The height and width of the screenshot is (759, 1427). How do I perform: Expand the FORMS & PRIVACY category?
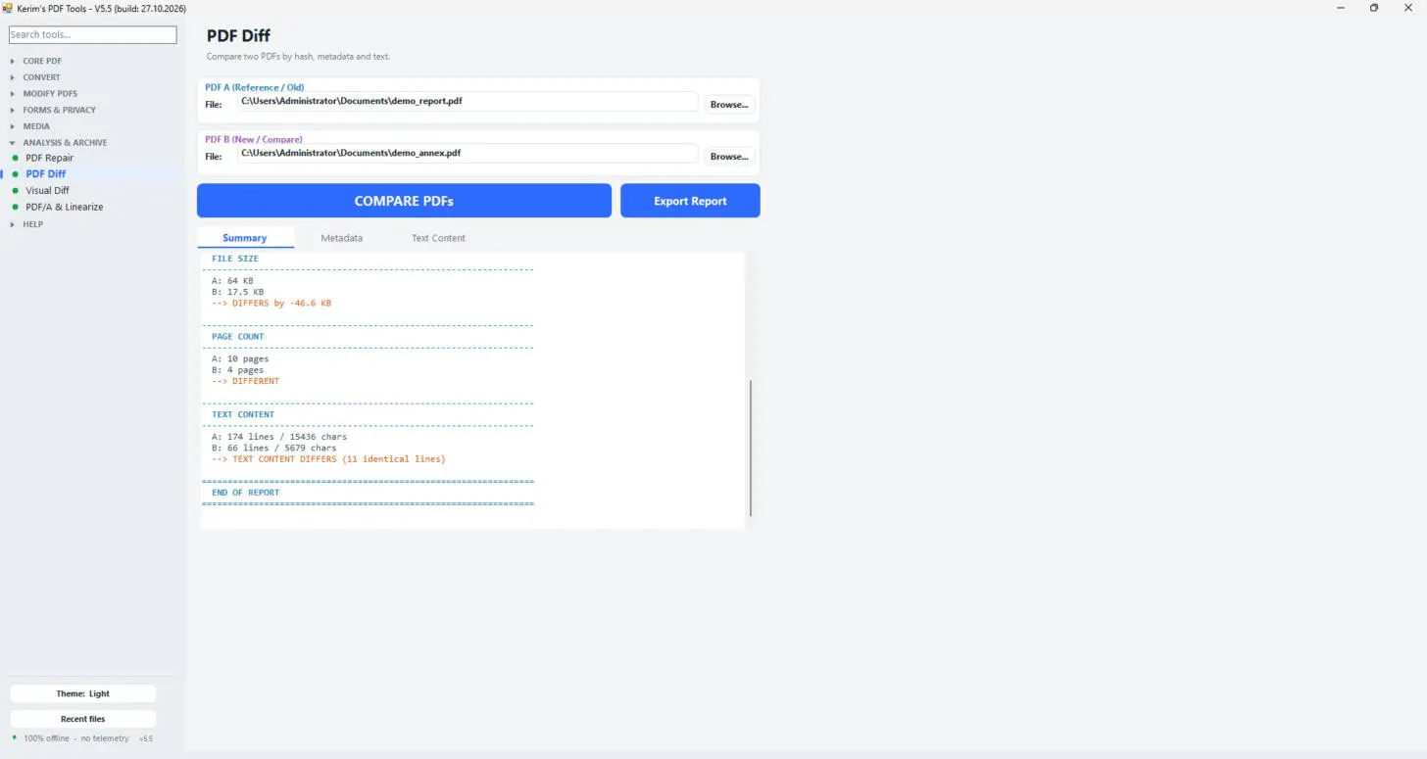59,110
